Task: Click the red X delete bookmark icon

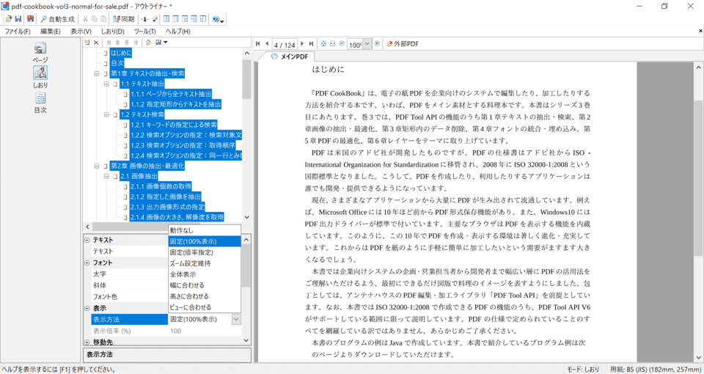Action: click(97, 43)
